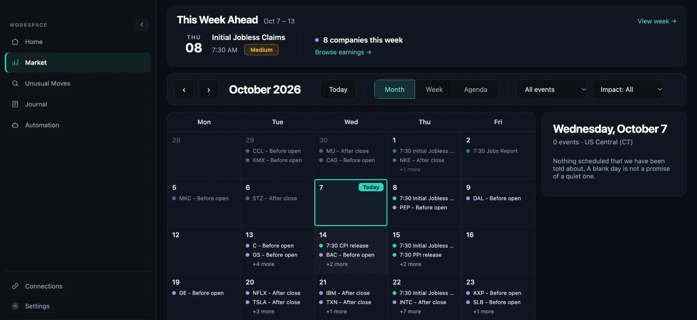Viewport: 697px width, 320px height.
Task: Collapse the workspace sidebar
Action: [x=142, y=25]
